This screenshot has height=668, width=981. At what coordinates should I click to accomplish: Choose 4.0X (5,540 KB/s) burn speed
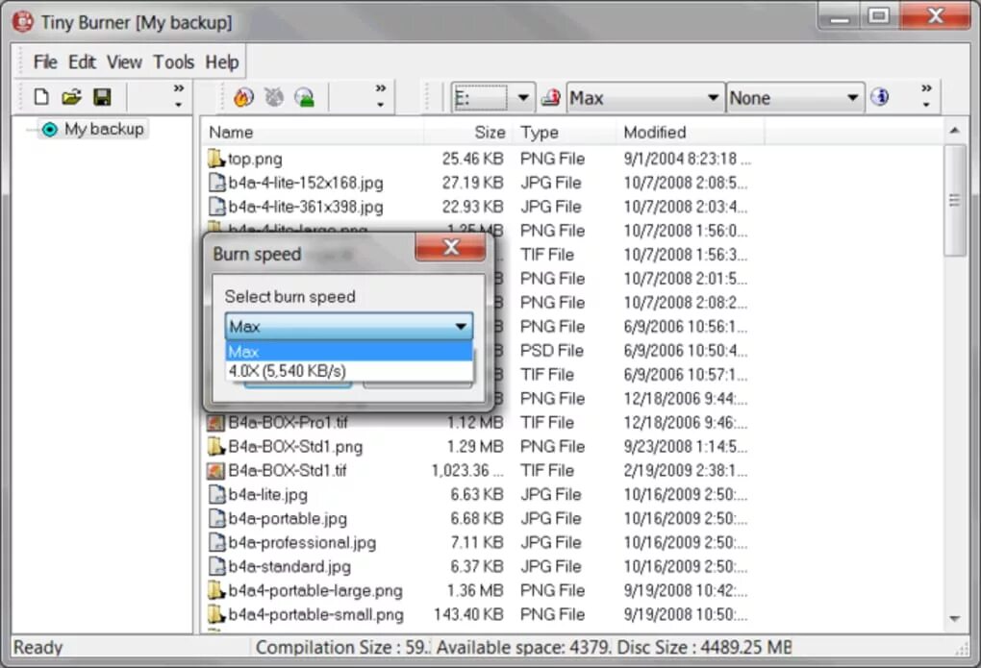(x=349, y=371)
